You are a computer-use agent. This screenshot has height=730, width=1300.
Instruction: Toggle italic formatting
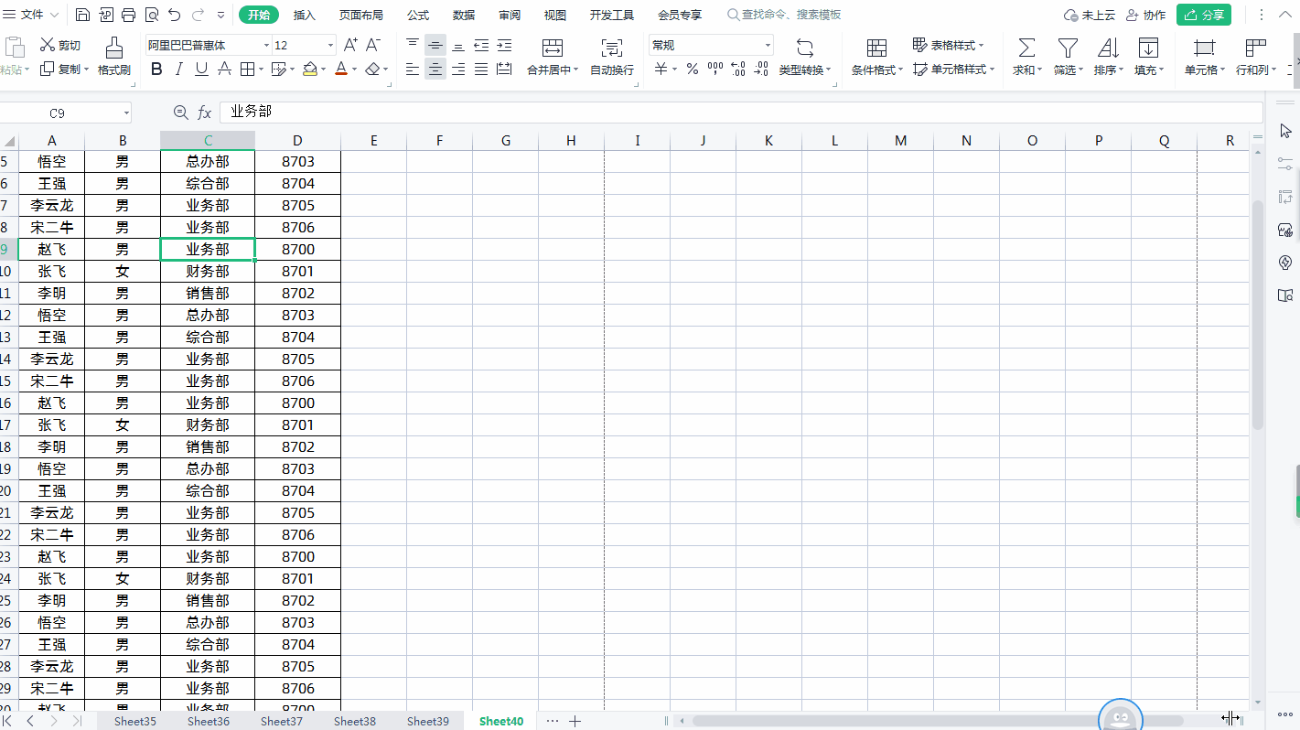[178, 70]
